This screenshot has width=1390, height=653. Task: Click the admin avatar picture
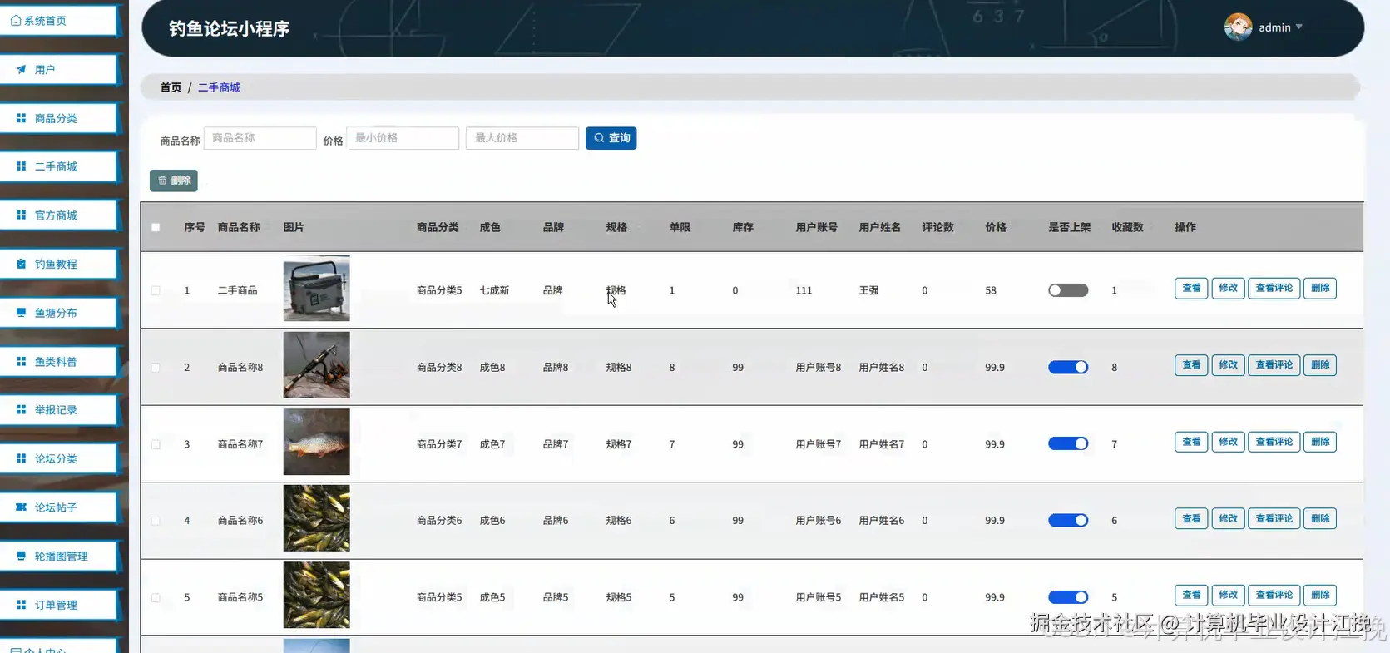[1238, 27]
